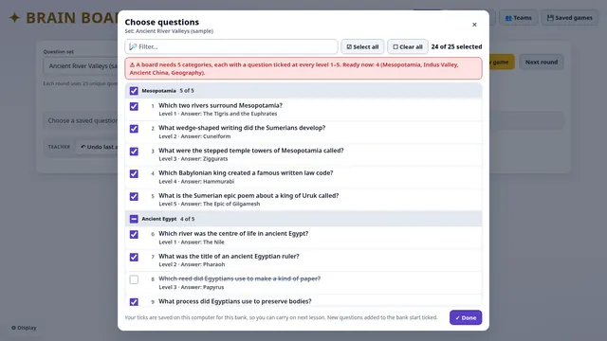Click 'Level 1 · Answer: The Tigris and the Euphrates'
Image resolution: width=607 pixels, height=341 pixels.
point(217,114)
